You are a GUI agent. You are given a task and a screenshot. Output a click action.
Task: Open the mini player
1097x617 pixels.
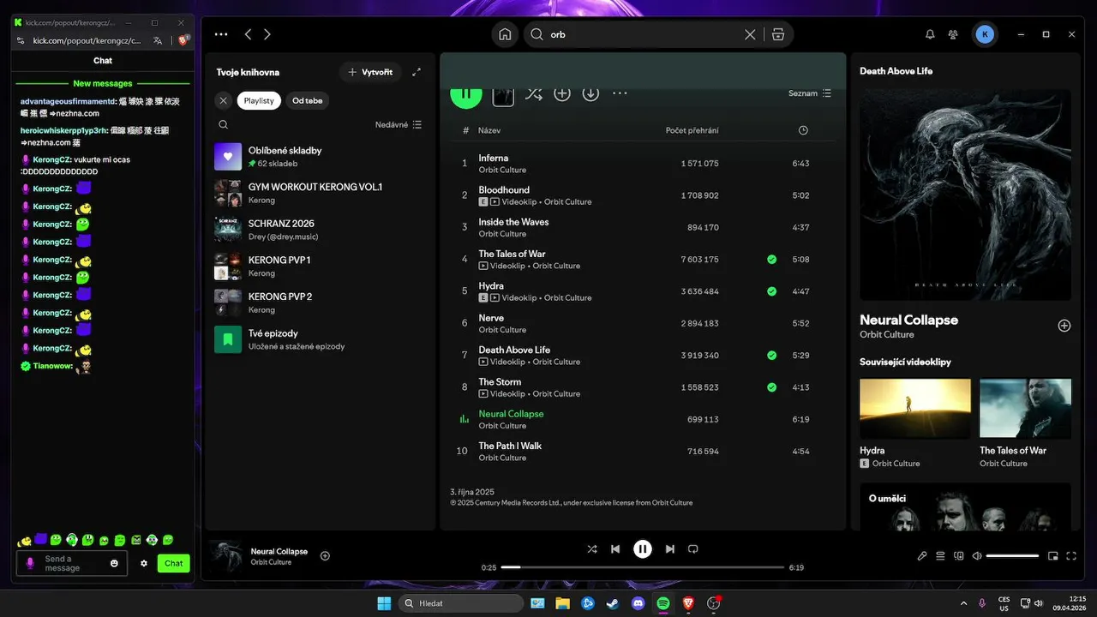pyautogui.click(x=1053, y=556)
